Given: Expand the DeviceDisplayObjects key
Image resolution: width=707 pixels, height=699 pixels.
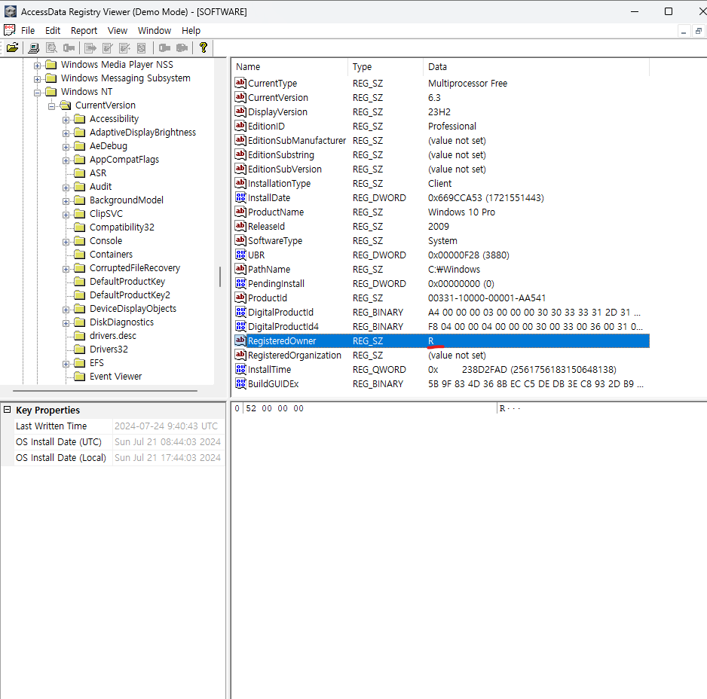Looking at the screenshot, I should (66, 310).
